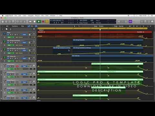Viewport: 155px width, 116px height.
Task: Open the Read automation mode on Piano track
Action: [11, 37]
